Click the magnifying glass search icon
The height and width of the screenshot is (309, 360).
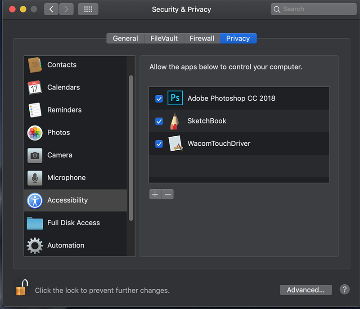pyautogui.click(x=277, y=9)
